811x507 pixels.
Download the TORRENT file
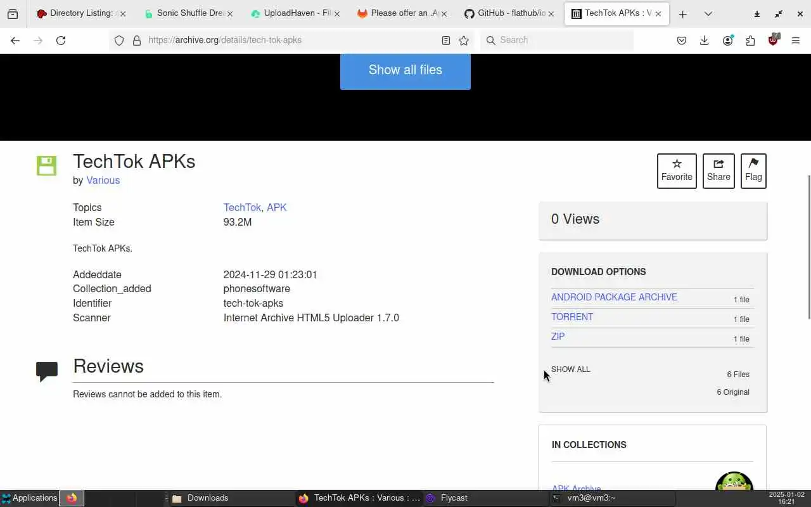point(572,317)
